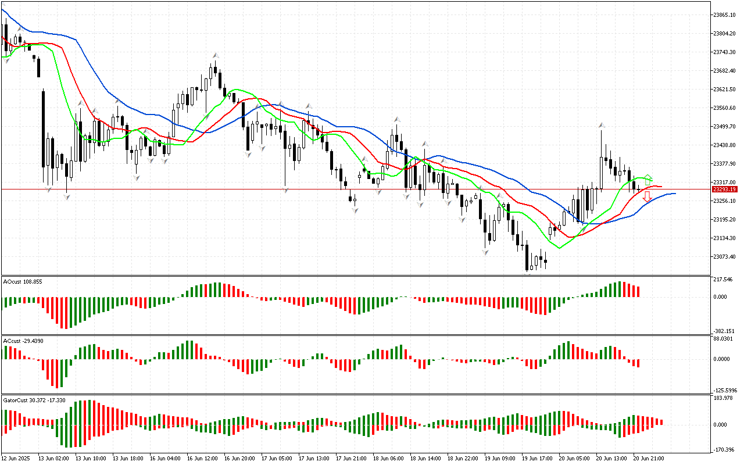744x465 pixels.
Task: Click the red down arrow signal
Action: click(646, 197)
